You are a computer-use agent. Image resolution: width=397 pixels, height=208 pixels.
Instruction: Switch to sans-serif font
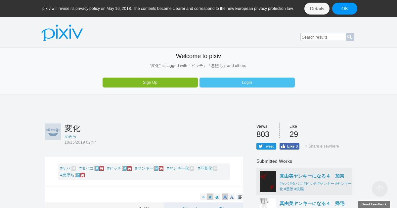point(225,197)
